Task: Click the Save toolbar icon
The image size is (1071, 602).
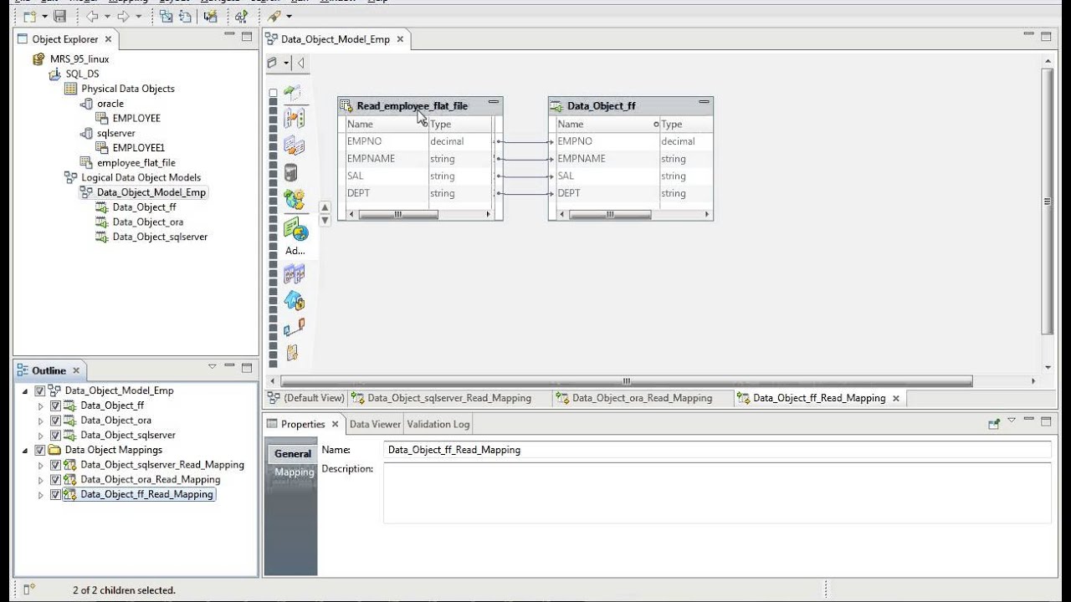Action: [x=59, y=16]
